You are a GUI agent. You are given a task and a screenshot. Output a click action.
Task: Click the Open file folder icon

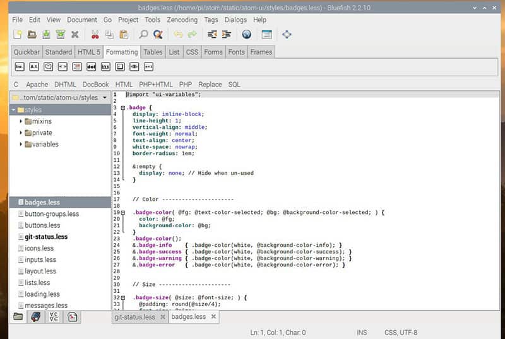[x=32, y=35]
